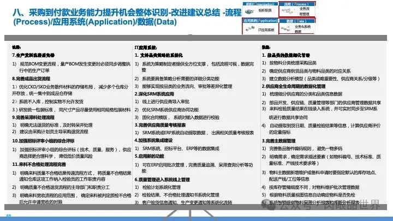393x221 pixels.
Task: Click '确定供应商供货品类与物料品类的对应关系'
Action: [x=310, y=71]
